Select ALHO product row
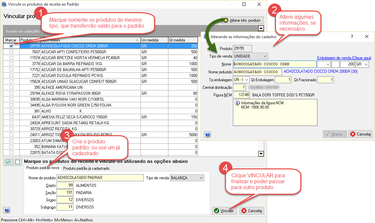Screen dimensions: 375x223 [100, 111]
